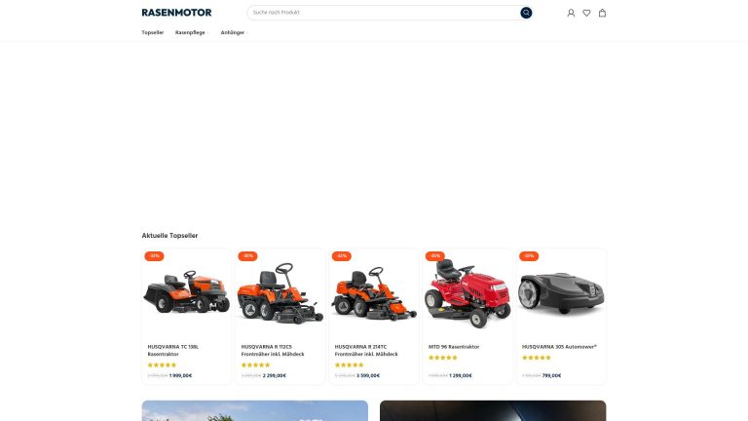Open the wishlist heart icon
The width and height of the screenshot is (748, 421).
586,13
